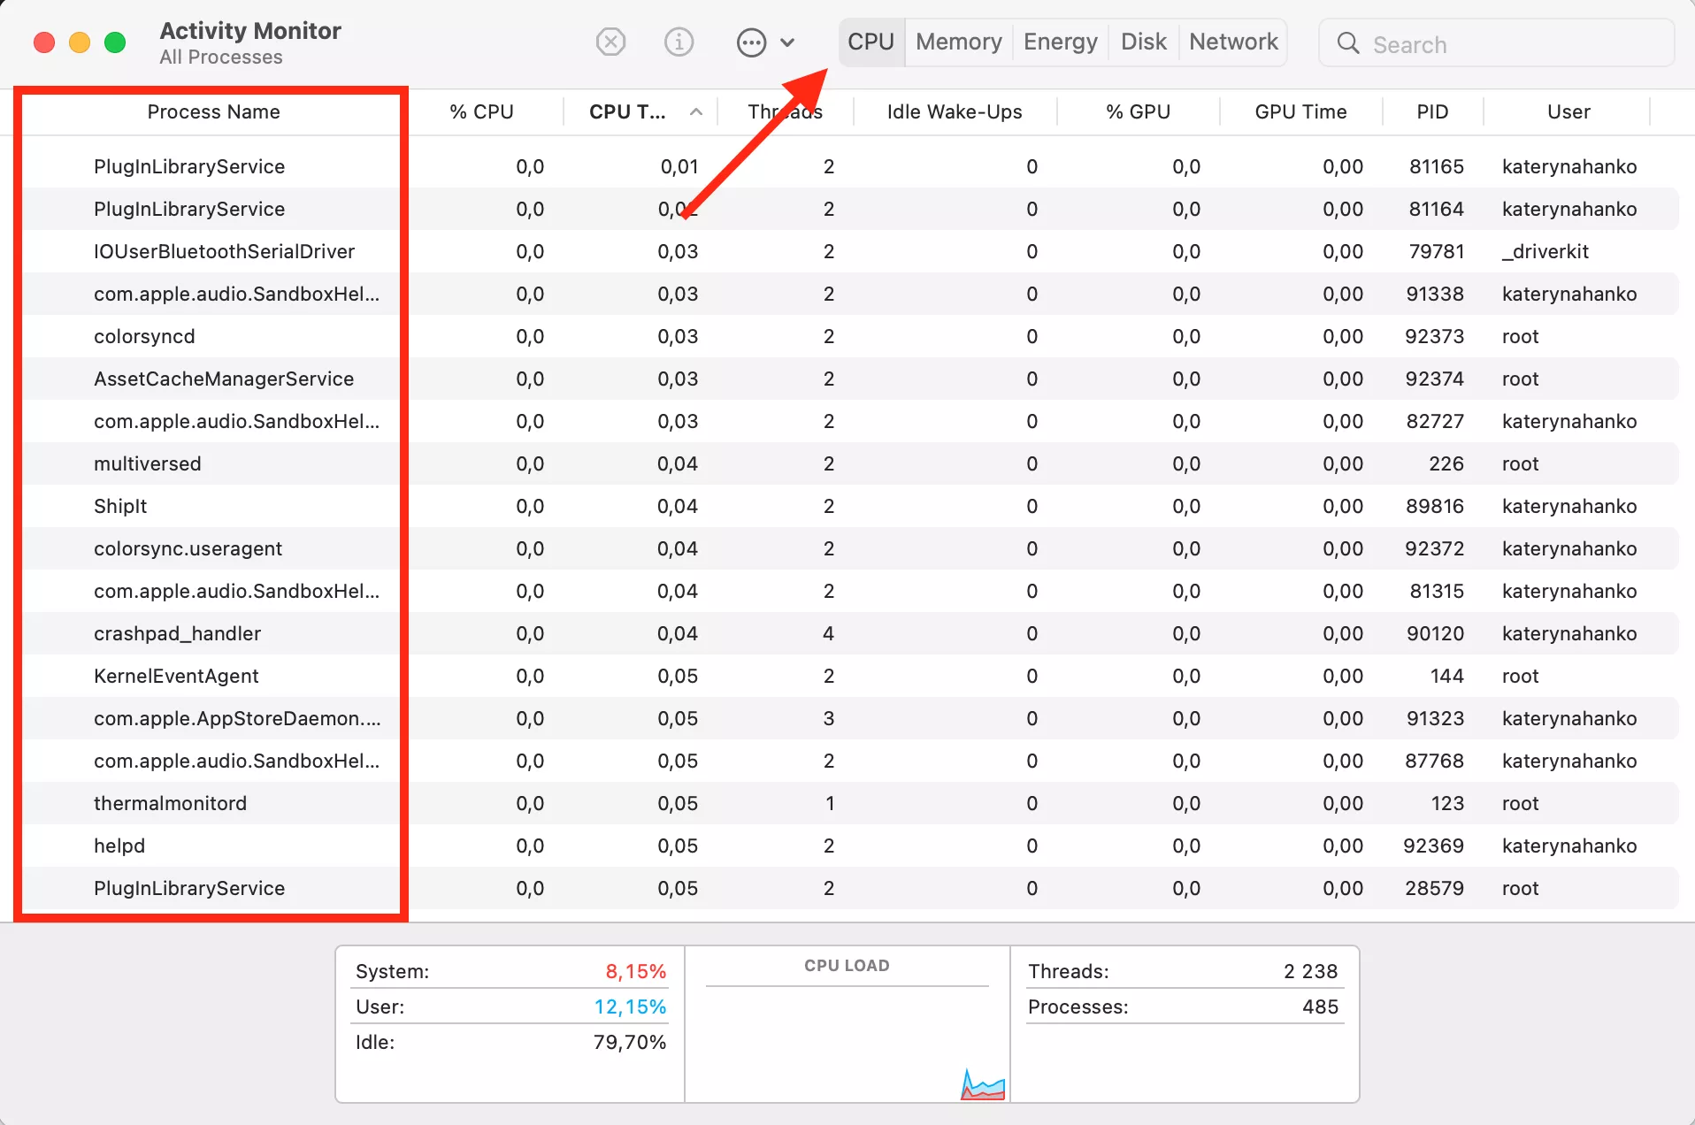Click the Threads count 2 238
Screen dimensions: 1695x1125
tap(1310, 971)
